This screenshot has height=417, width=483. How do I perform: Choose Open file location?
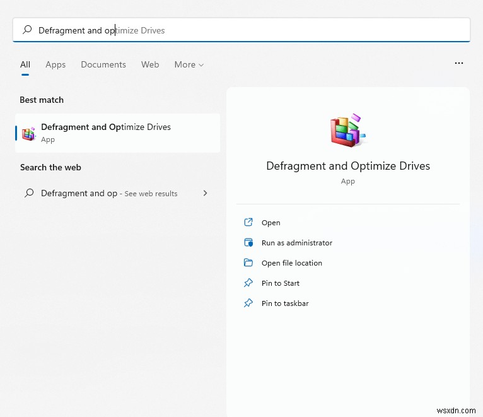click(x=292, y=263)
